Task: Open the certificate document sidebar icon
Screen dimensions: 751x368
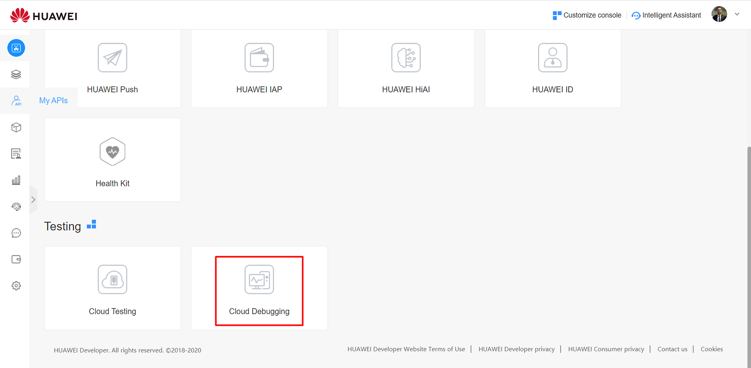Action: point(16,154)
